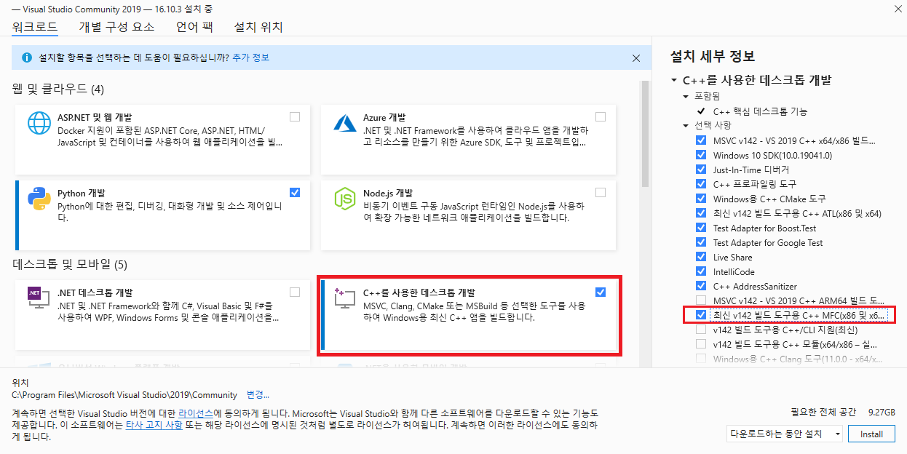Image resolution: width=907 pixels, height=454 pixels.
Task: Switch to 워크로드 tab
Action: pyautogui.click(x=33, y=27)
